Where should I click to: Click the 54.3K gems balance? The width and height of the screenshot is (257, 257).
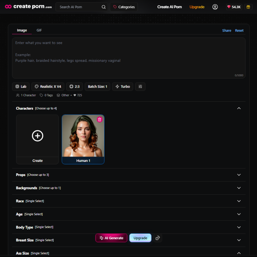[234, 7]
